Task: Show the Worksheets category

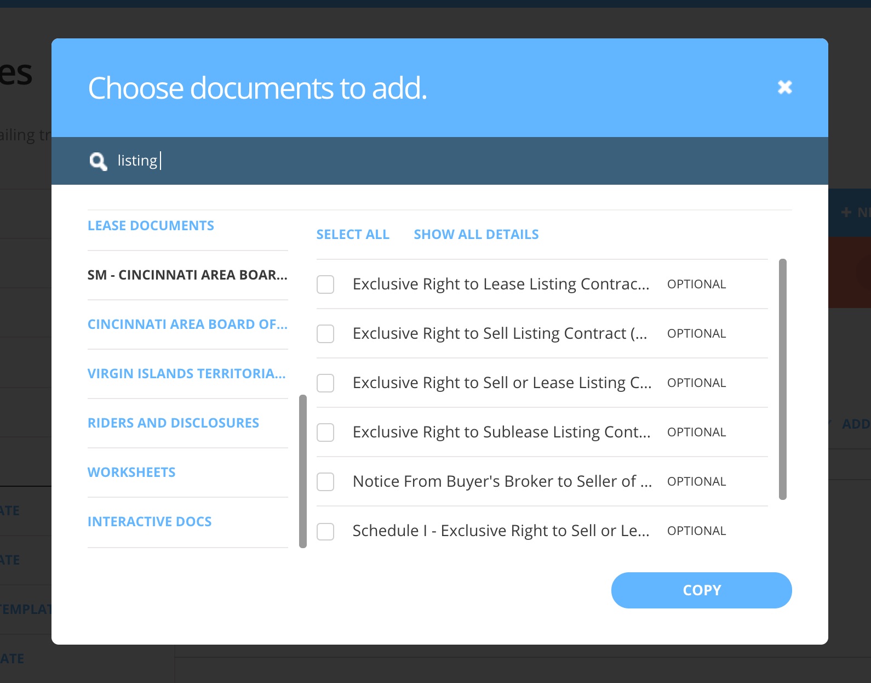Action: tap(131, 473)
